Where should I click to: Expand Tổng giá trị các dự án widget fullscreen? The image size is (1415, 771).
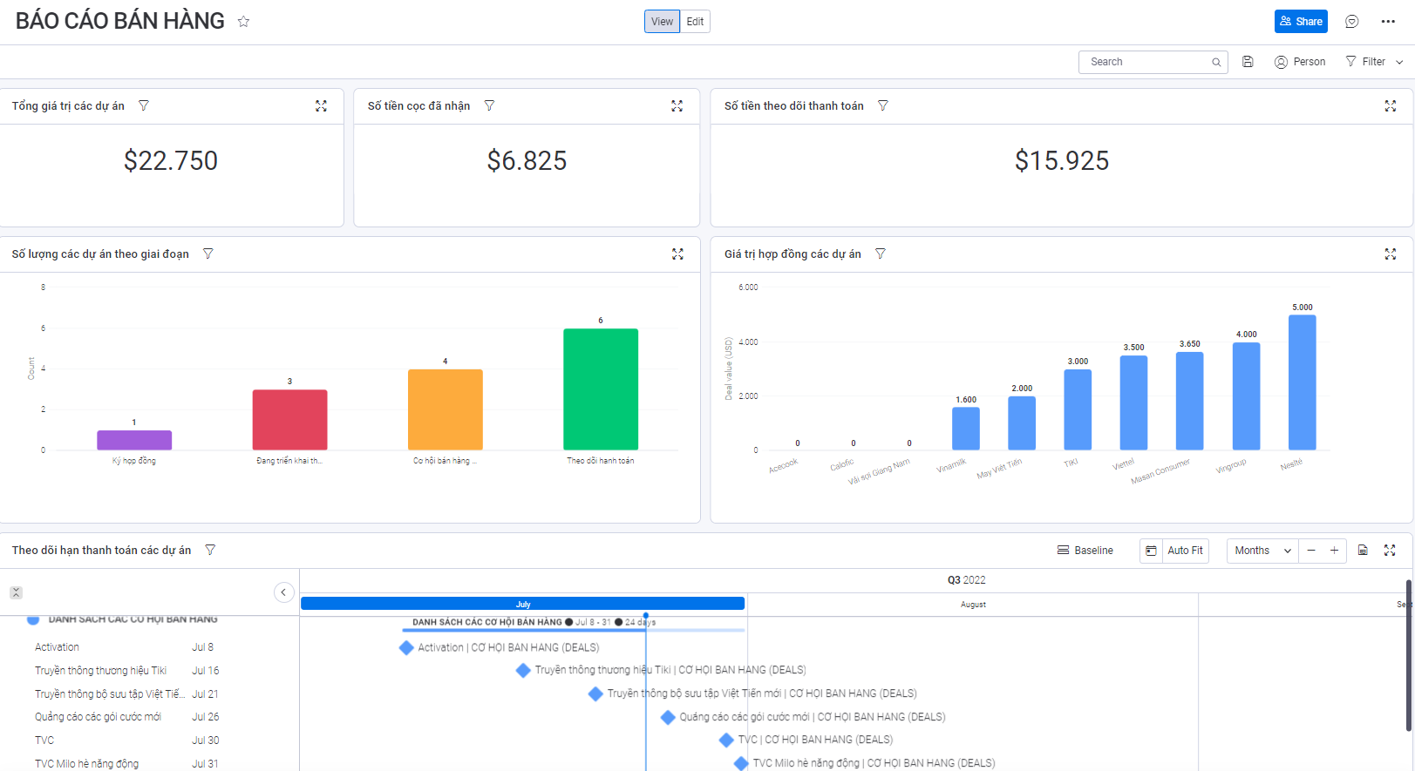321,105
